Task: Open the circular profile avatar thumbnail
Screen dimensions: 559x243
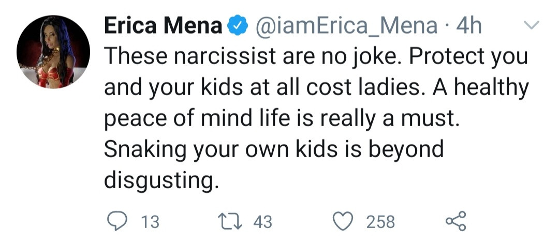Action: point(53,52)
